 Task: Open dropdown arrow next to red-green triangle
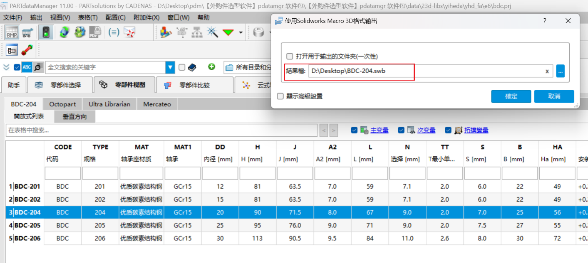click(x=241, y=33)
